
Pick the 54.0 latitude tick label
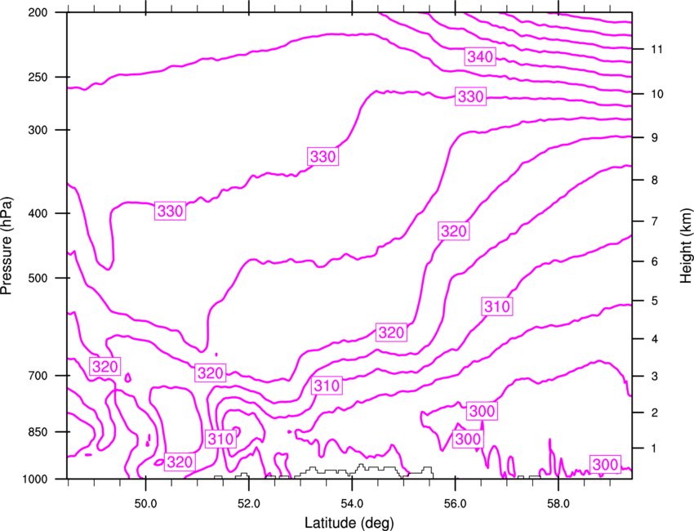352,504
